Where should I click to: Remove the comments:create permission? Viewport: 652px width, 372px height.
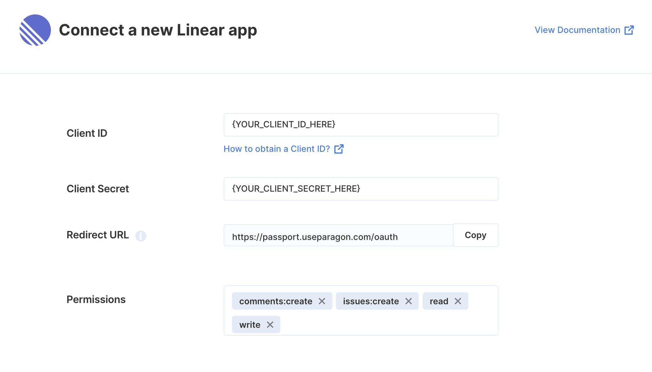tap(322, 301)
